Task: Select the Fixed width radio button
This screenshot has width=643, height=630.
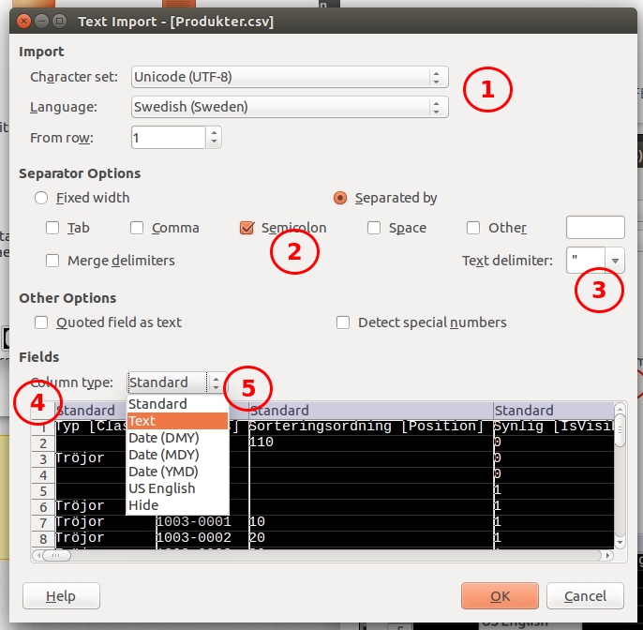Action: click(x=41, y=198)
